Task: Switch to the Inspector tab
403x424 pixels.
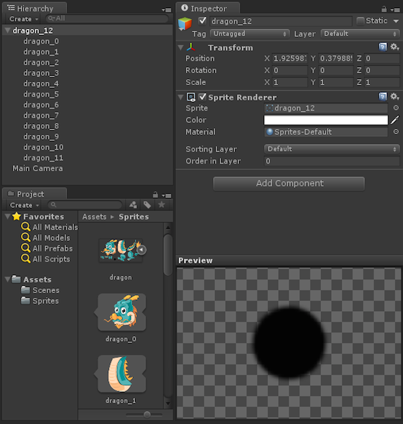Action: (x=208, y=8)
